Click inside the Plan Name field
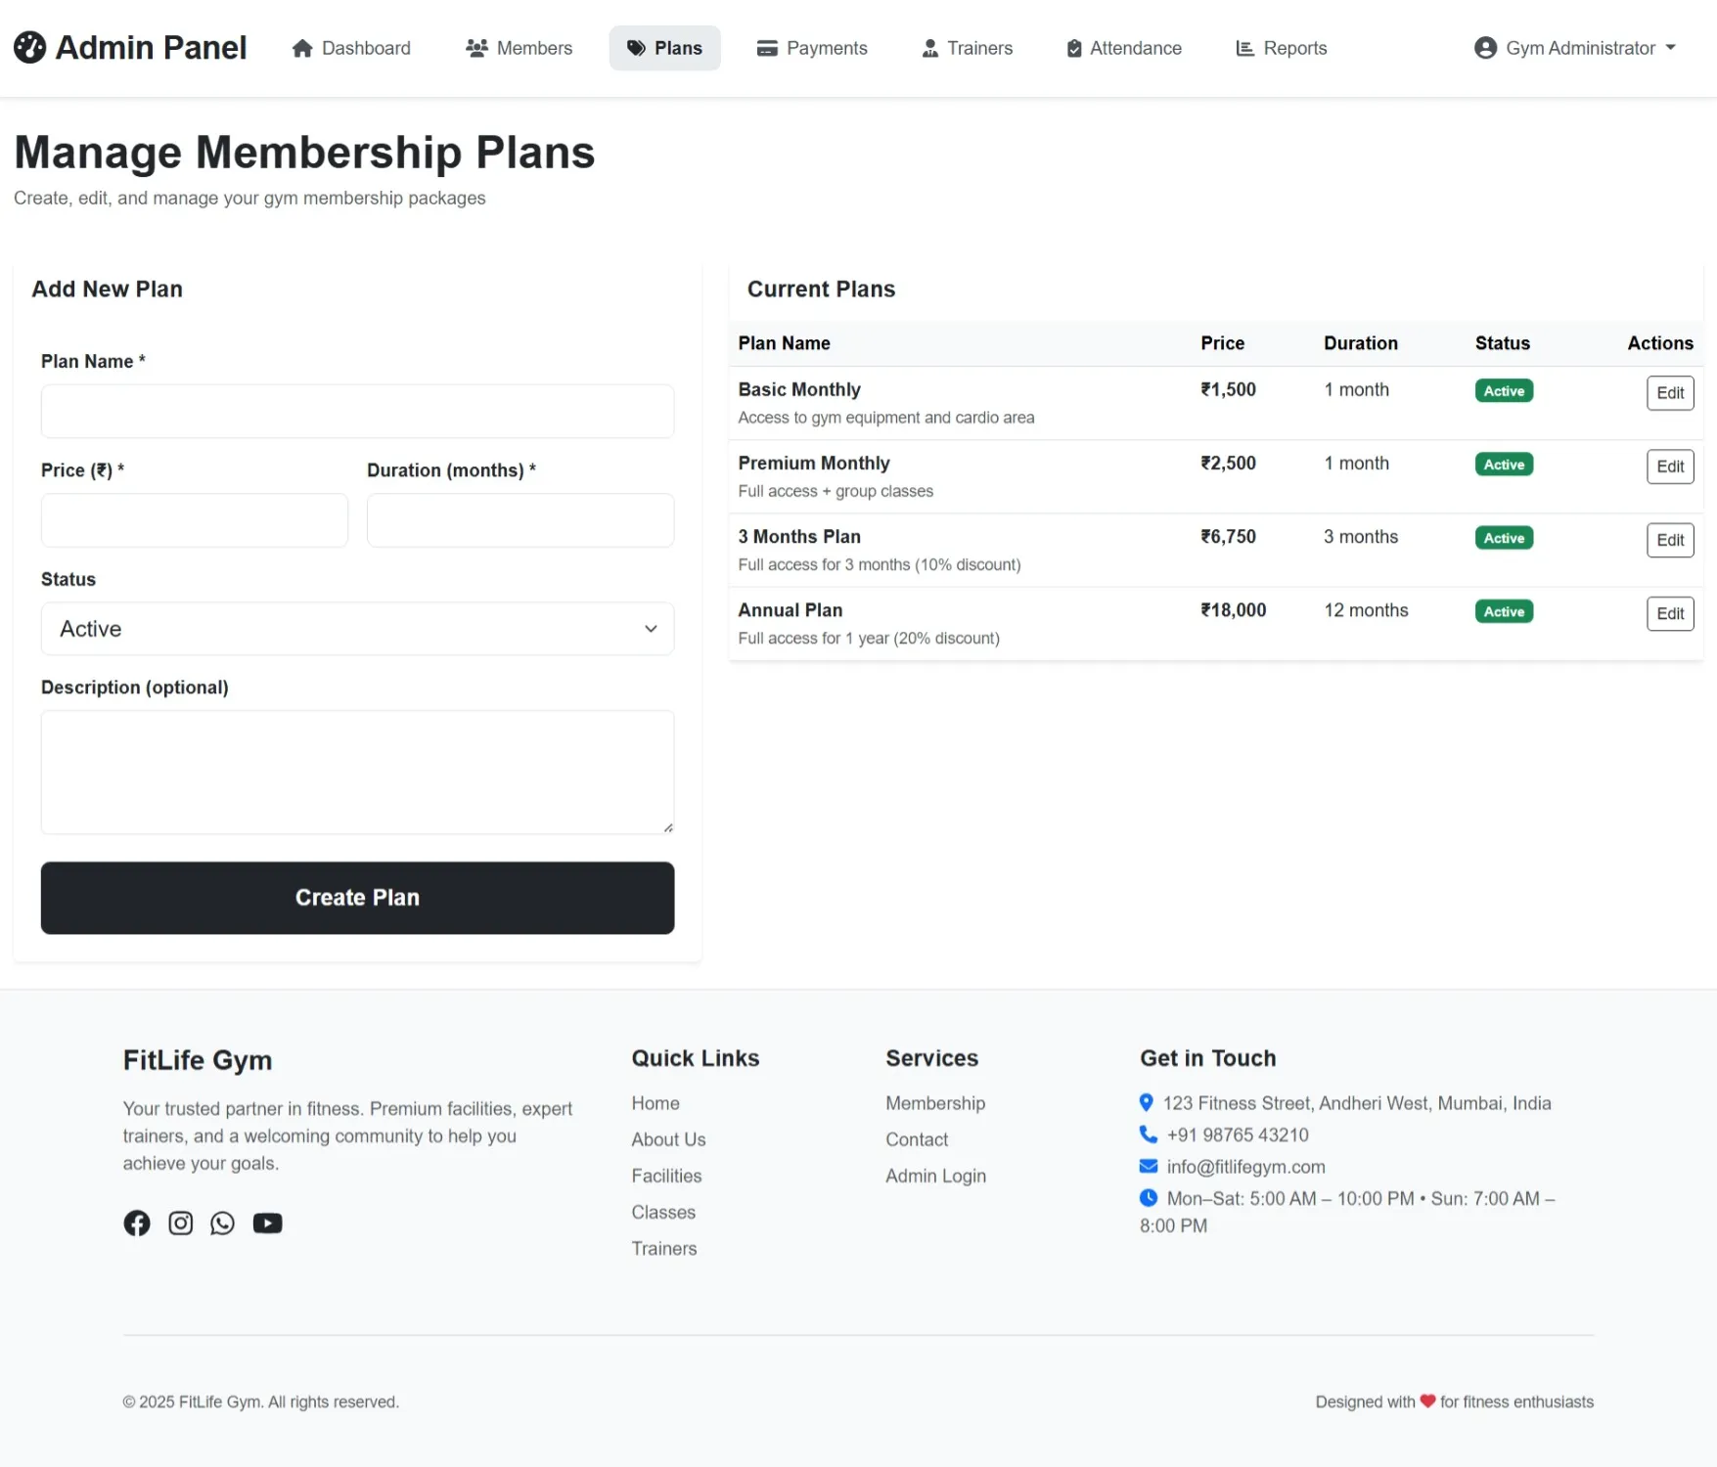The image size is (1717, 1467). [356, 411]
